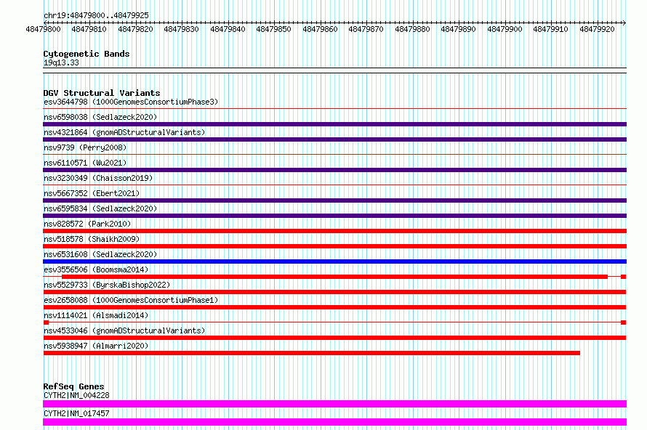Image resolution: width=647 pixels, height=430 pixels.
Task: Click the Cytogenetic Bands track title
Action: point(87,54)
